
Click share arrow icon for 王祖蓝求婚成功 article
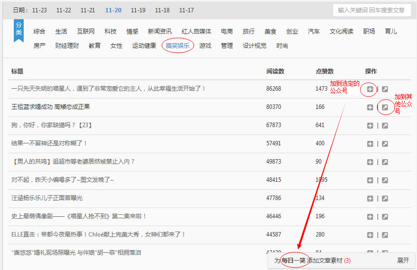[385, 107]
